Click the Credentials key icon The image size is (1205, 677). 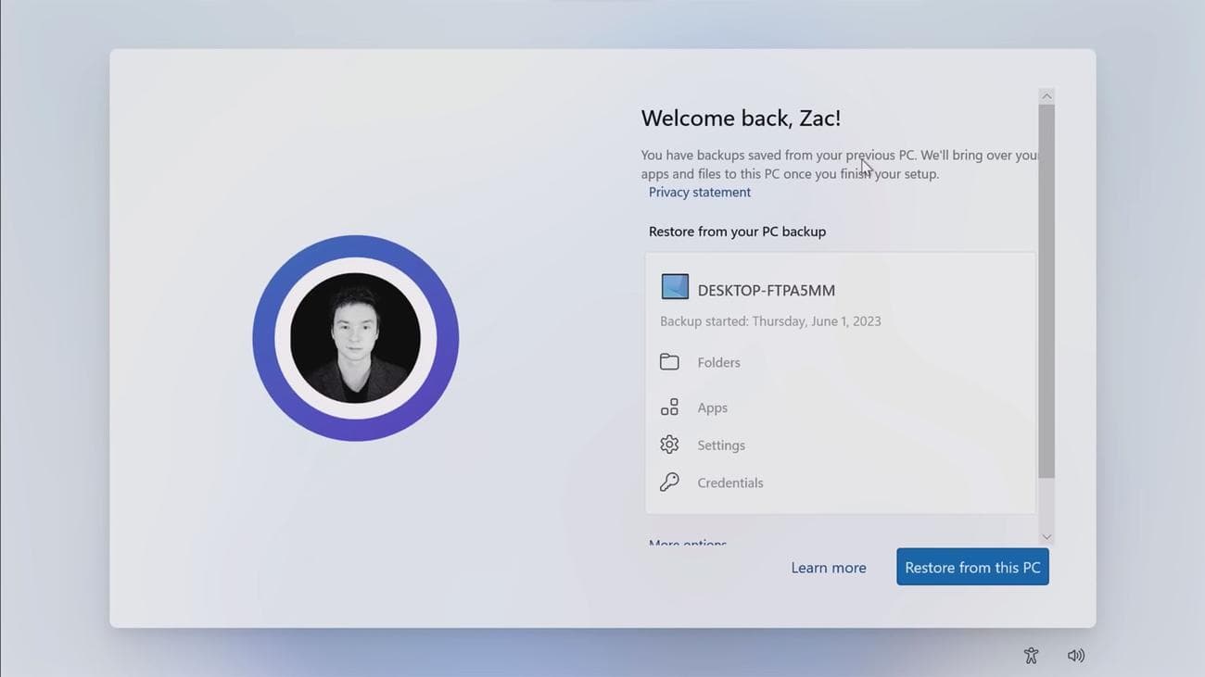point(669,482)
